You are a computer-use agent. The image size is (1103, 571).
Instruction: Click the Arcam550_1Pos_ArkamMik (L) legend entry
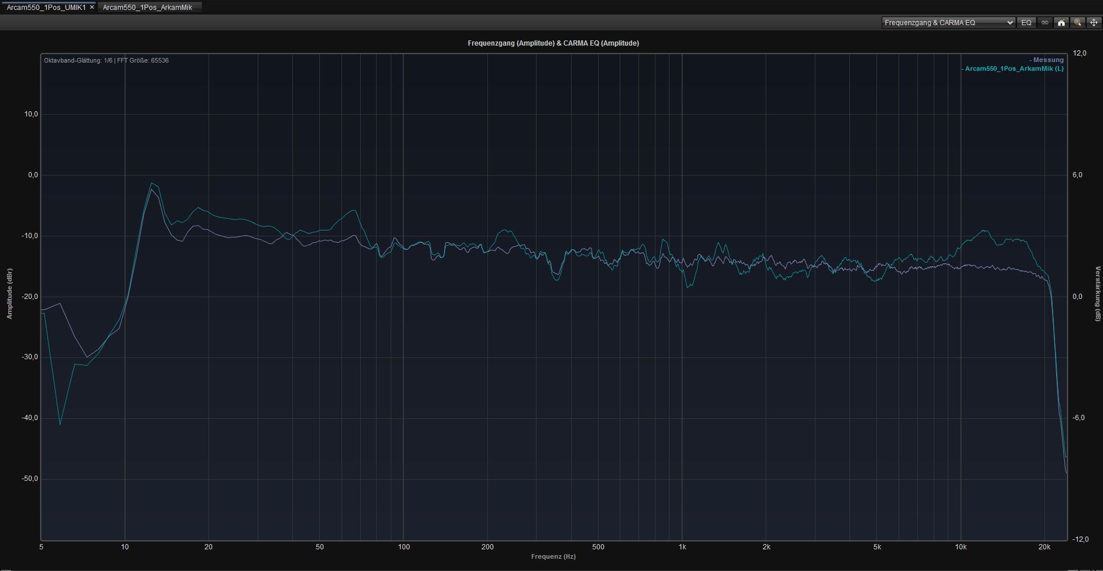tap(1013, 68)
